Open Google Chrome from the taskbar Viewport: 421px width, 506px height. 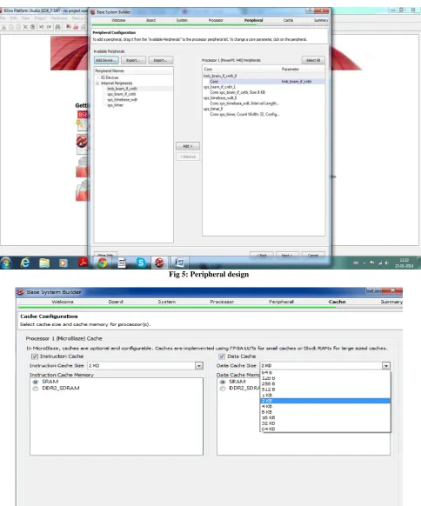[103, 263]
